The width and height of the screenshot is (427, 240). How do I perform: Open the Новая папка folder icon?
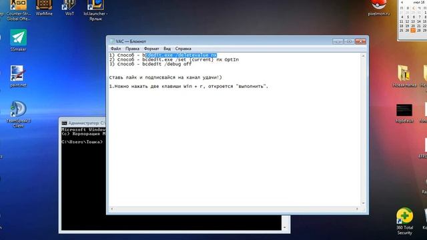[x=404, y=76]
